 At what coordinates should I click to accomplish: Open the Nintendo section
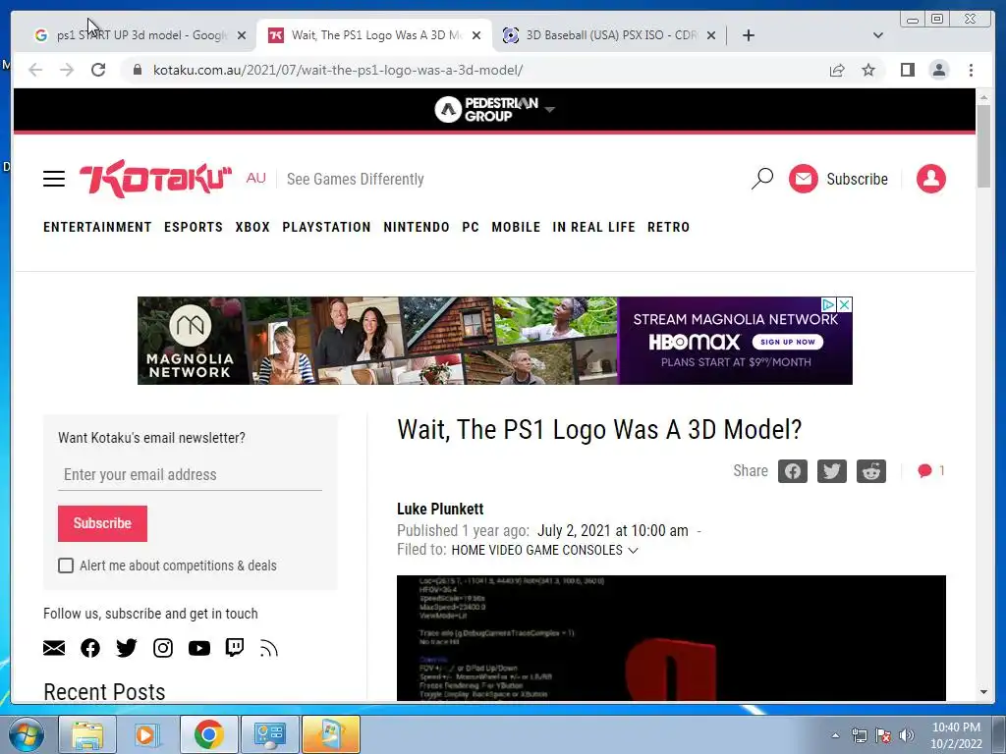coord(417,227)
